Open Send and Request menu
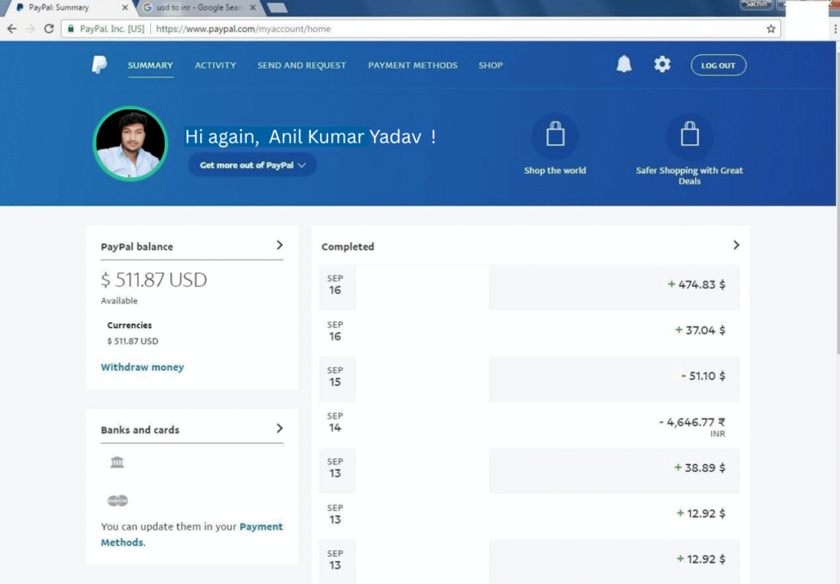This screenshot has height=584, width=840. click(302, 66)
